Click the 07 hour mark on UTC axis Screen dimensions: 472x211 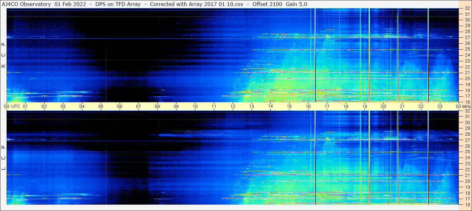pos(138,106)
